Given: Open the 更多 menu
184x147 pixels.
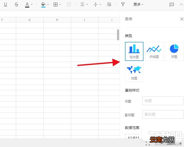Looking at the screenshot, I should point(138,4).
